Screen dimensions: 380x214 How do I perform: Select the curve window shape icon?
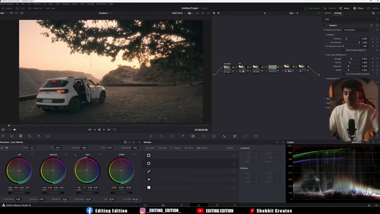[x=149, y=180]
